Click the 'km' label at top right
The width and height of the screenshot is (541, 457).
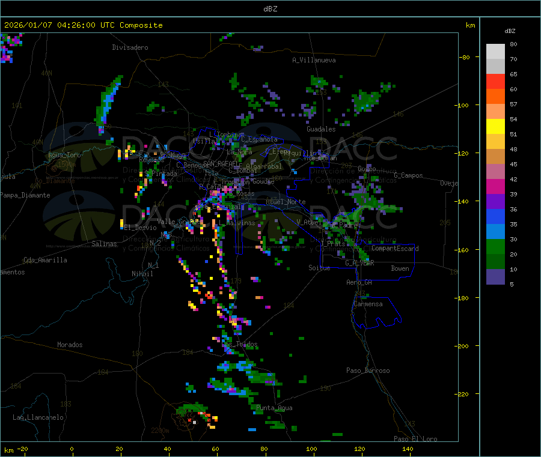pos(470,25)
